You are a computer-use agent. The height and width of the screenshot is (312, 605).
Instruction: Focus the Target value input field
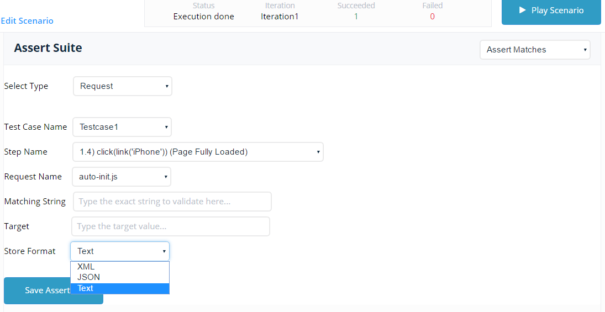click(x=171, y=226)
